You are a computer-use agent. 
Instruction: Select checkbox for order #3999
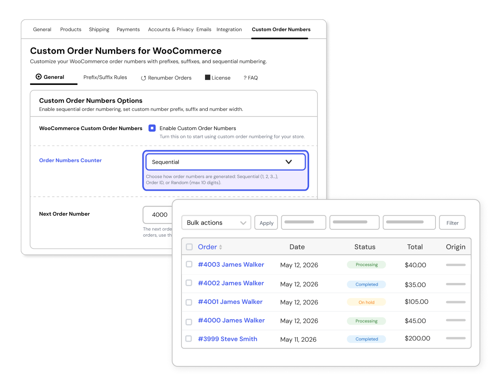point(188,339)
